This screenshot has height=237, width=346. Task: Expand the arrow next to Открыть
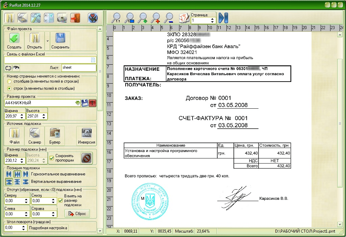pos(47,41)
